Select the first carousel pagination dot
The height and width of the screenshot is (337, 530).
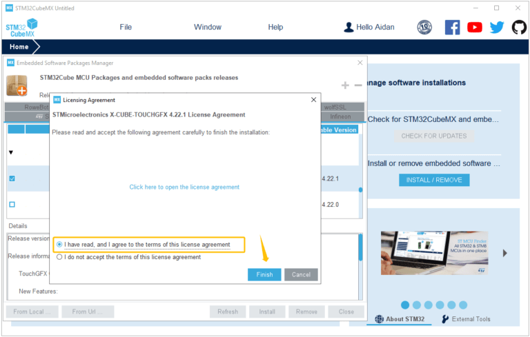[405, 305]
